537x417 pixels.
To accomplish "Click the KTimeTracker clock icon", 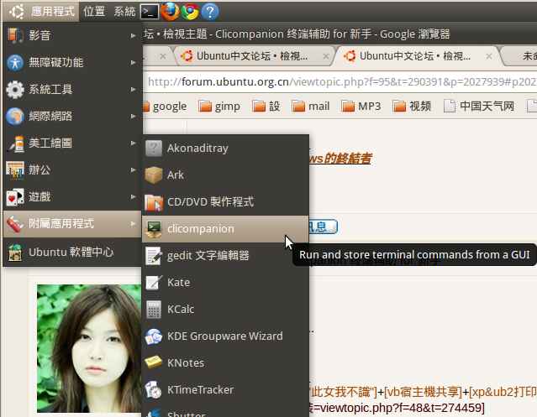I will pyautogui.click(x=153, y=390).
